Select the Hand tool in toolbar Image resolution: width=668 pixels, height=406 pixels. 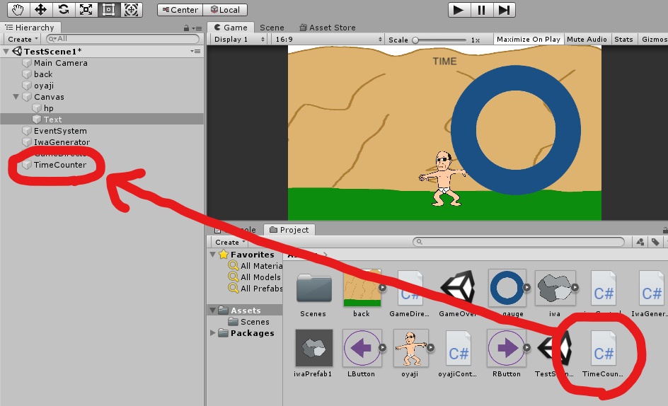click(x=18, y=9)
